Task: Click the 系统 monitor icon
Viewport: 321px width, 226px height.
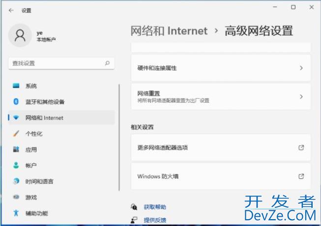Action: point(16,85)
